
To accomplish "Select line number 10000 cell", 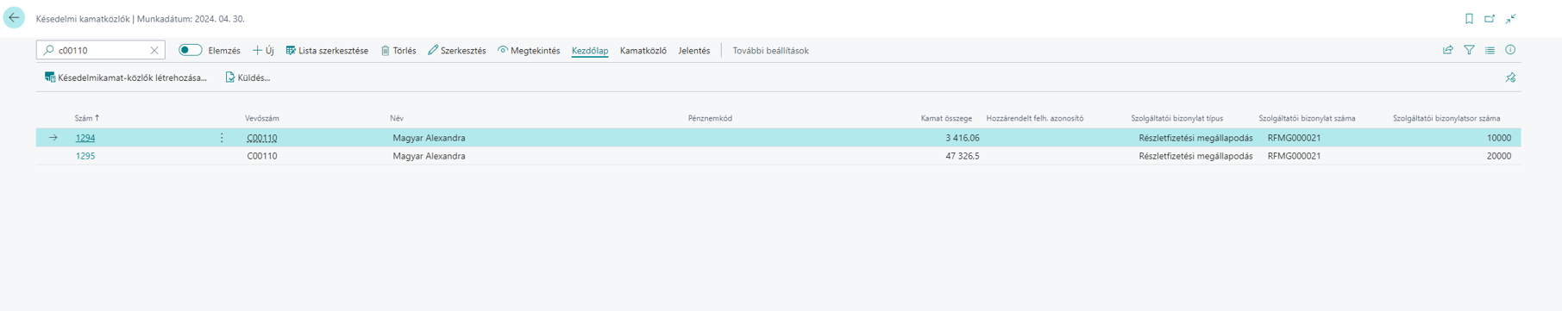I will pyautogui.click(x=1499, y=138).
